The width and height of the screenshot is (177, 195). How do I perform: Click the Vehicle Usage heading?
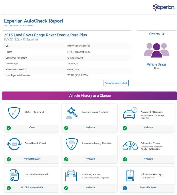[x=157, y=64]
